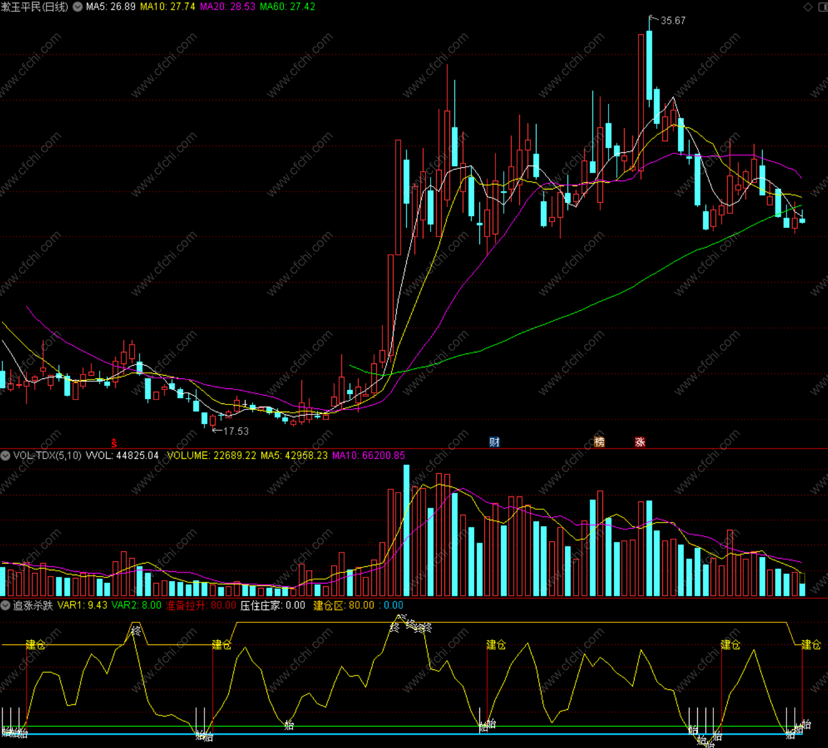Image resolution: width=828 pixels, height=748 pixels.
Task: Click the volume MA10: 66200.85 value
Action: coord(369,455)
